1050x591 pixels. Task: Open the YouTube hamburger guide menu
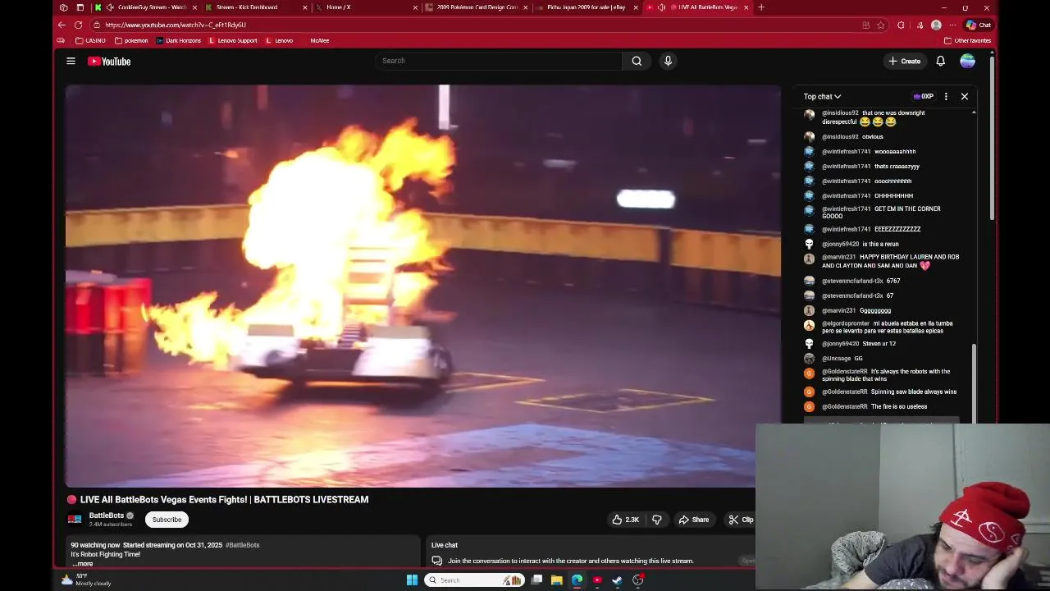(71, 61)
